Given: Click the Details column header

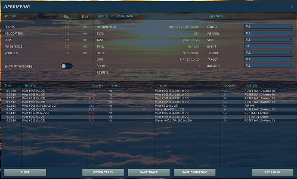Looking at the screenshot, I should click(252, 85).
